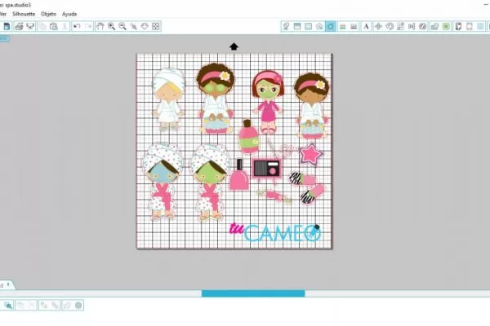Select the blonde girl with white towel

click(x=168, y=99)
